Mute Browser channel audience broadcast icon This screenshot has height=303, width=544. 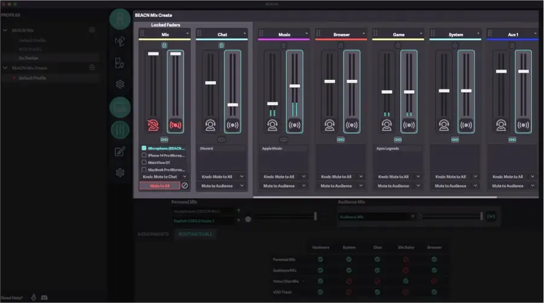(x=352, y=125)
